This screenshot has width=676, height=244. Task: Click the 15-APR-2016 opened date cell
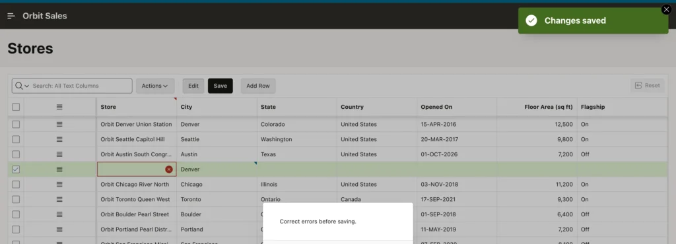coord(457,125)
